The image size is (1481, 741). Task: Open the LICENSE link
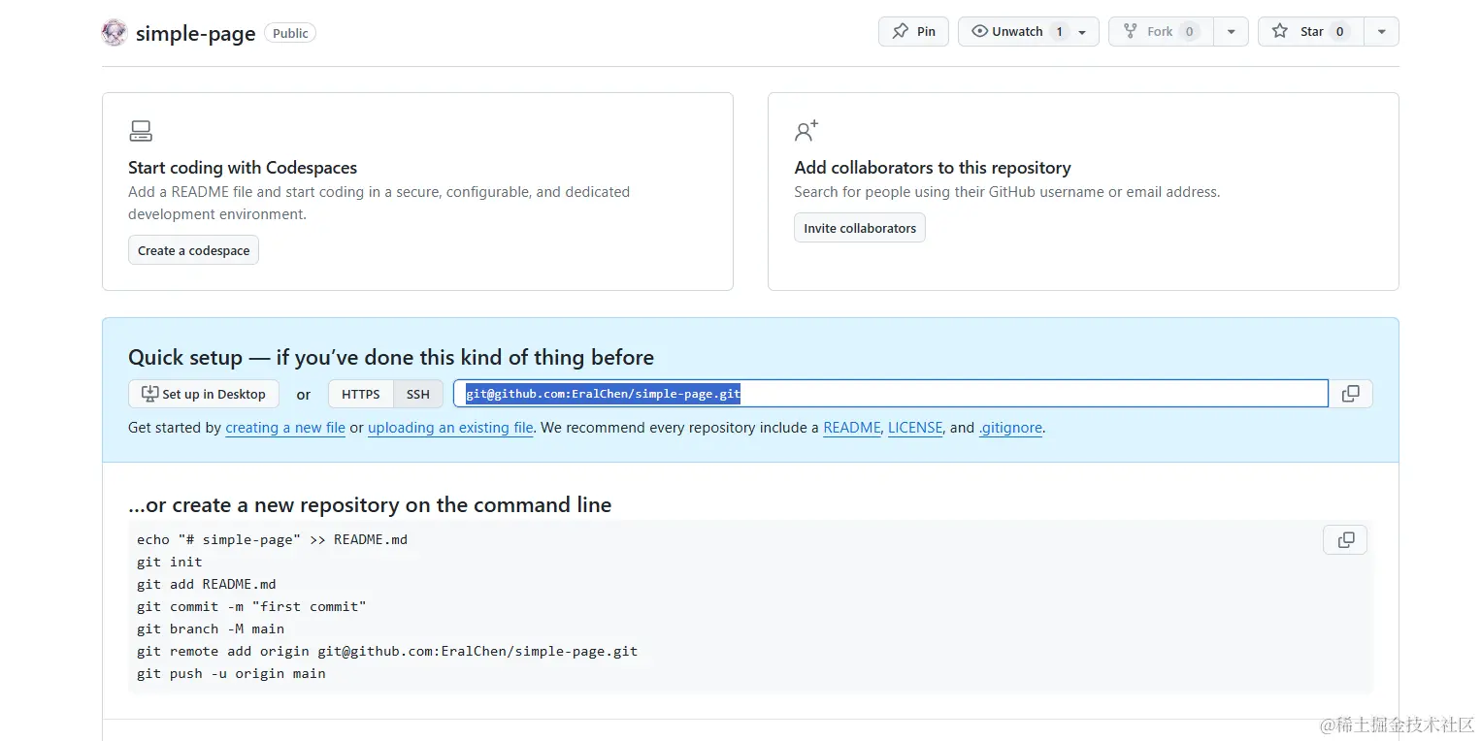915,428
